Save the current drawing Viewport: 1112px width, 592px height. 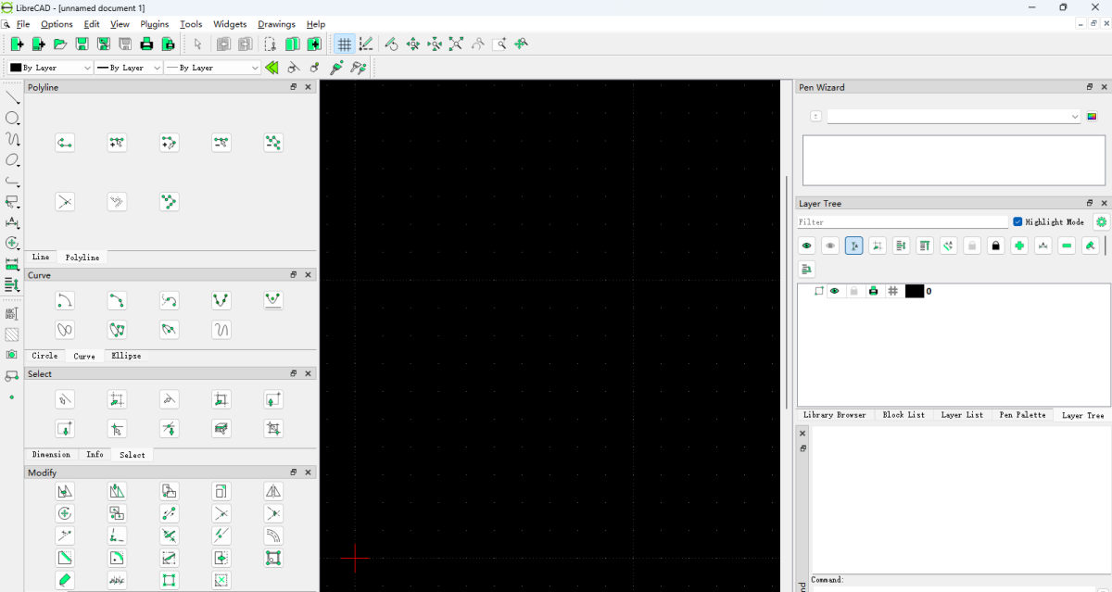pos(82,44)
